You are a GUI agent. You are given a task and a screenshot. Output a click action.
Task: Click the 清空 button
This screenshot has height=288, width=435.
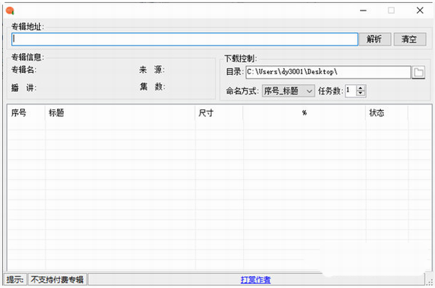pyautogui.click(x=409, y=39)
